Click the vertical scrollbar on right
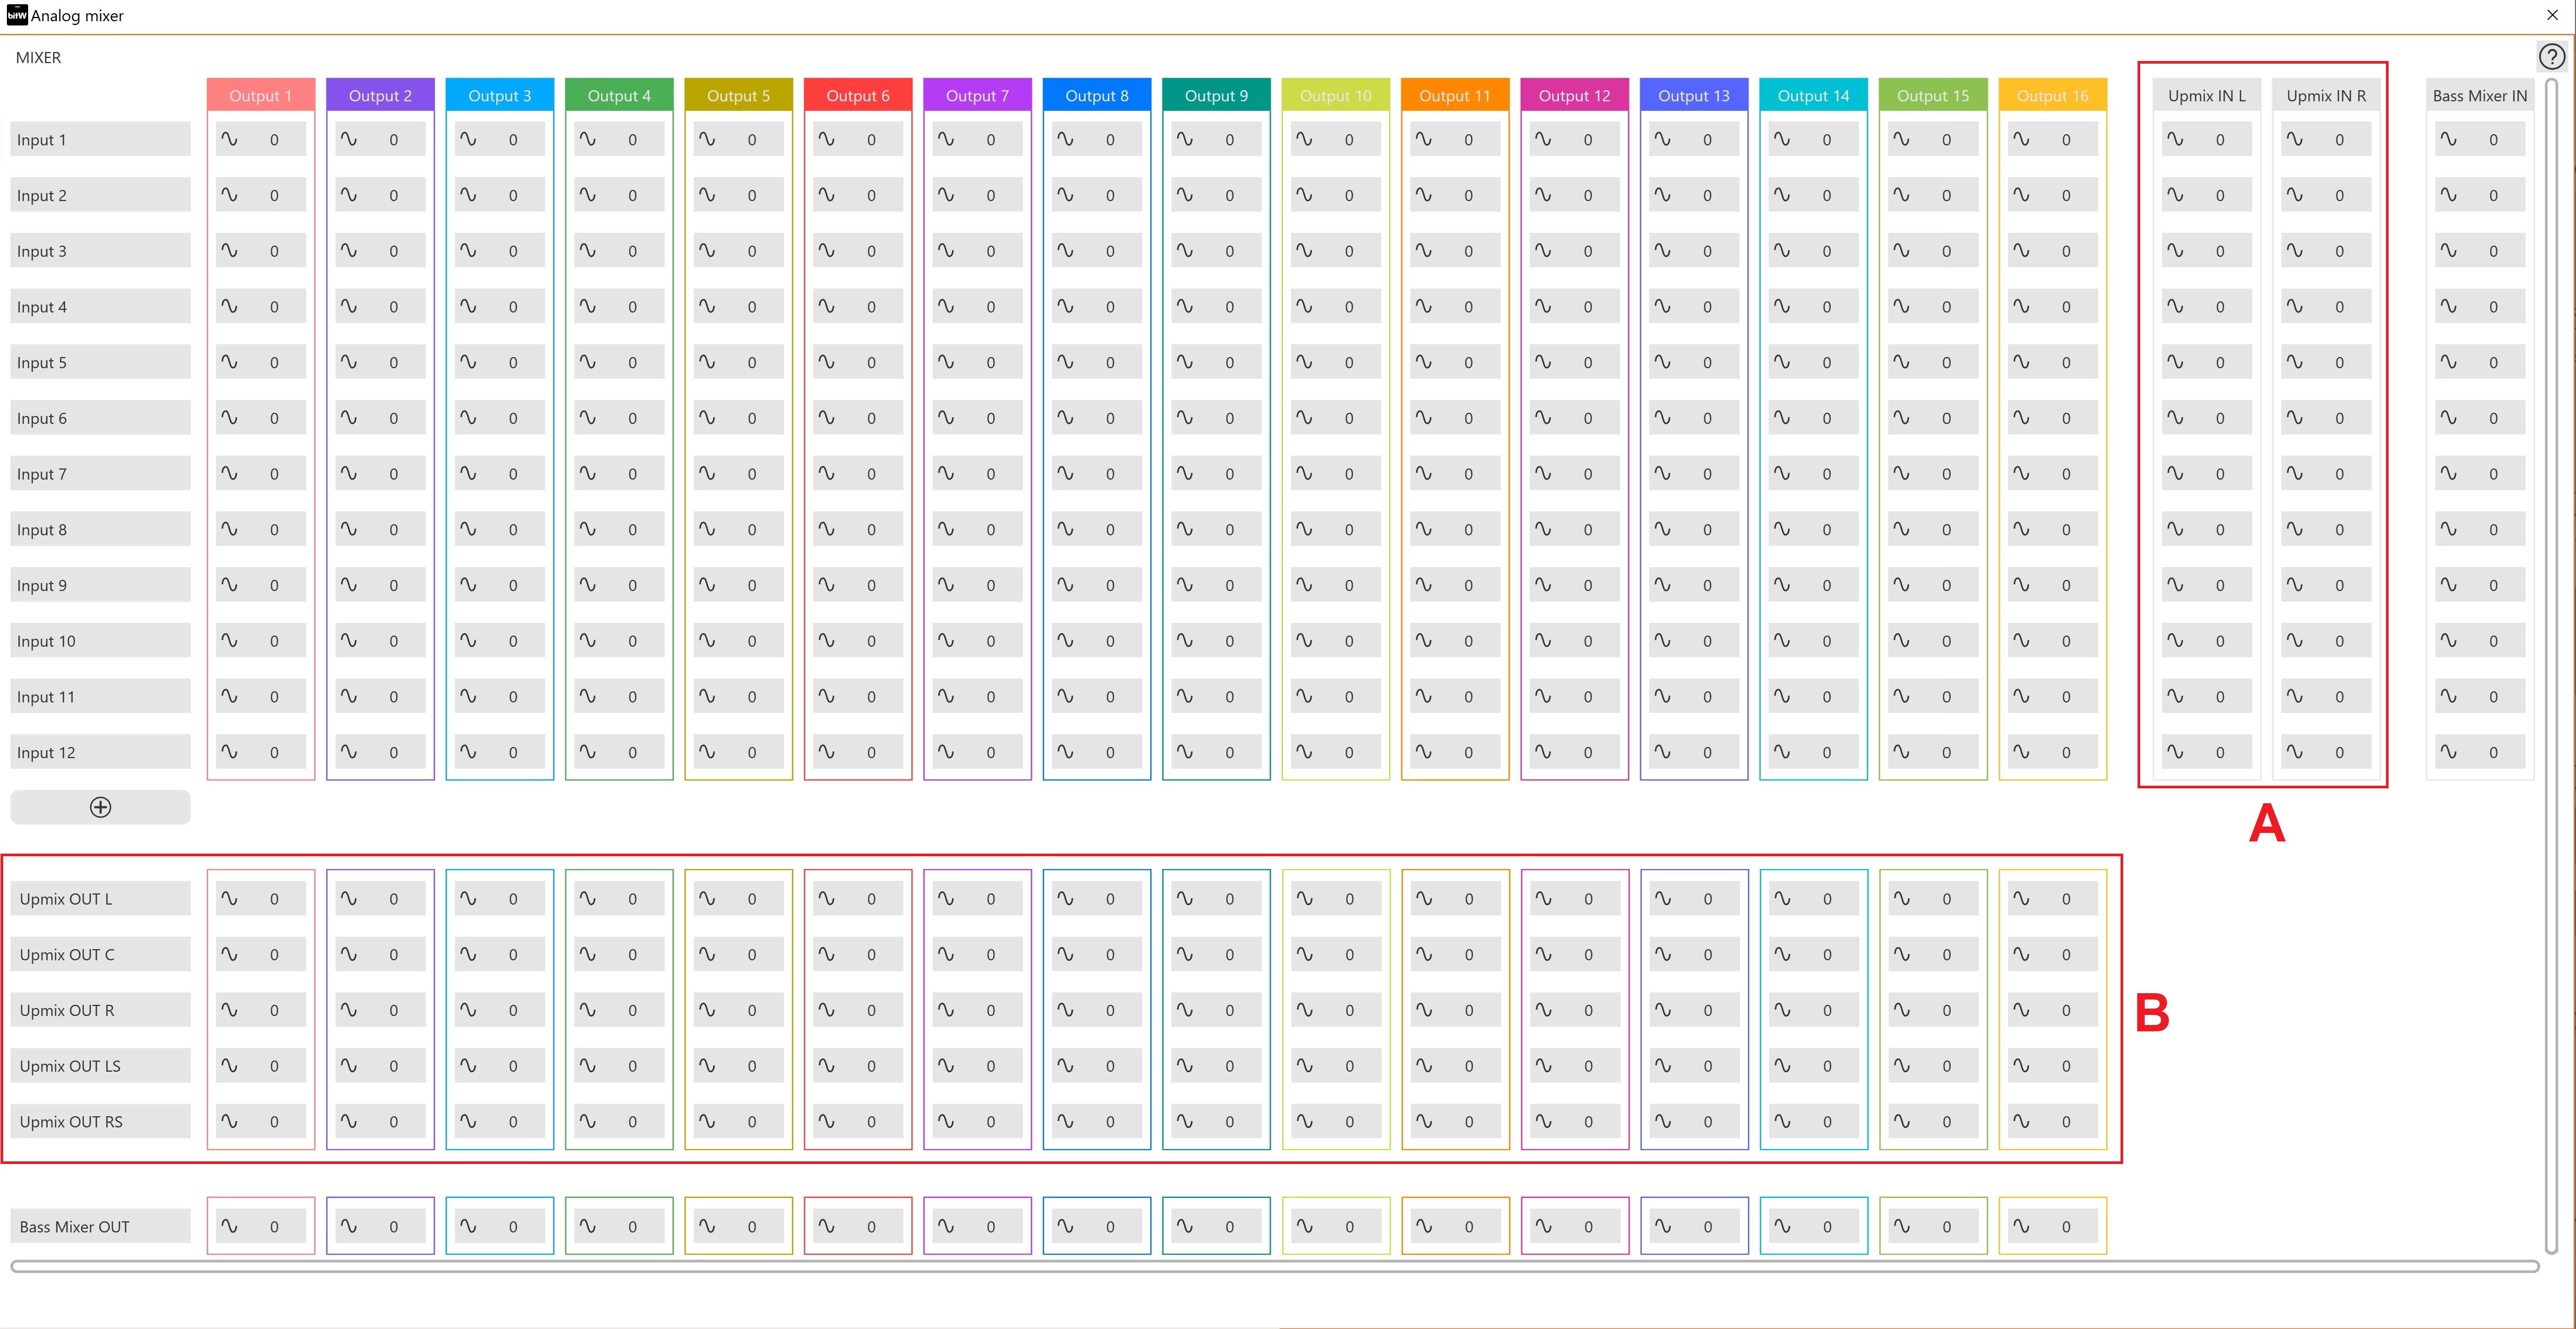Viewport: 2576px width, 1329px height. [x=2551, y=659]
